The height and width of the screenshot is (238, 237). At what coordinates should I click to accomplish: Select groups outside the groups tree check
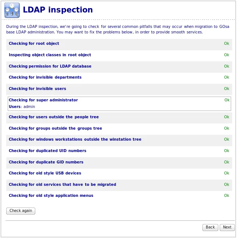(119, 129)
